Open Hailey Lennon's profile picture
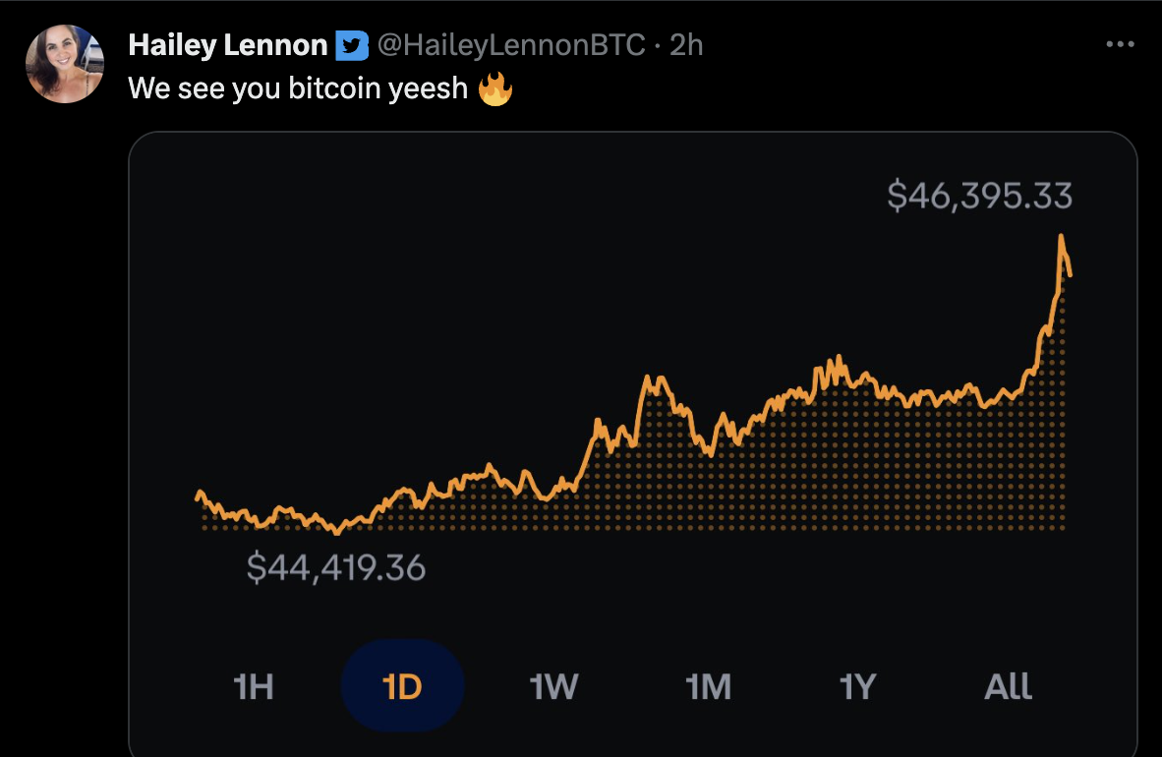This screenshot has width=1162, height=757. tap(65, 65)
